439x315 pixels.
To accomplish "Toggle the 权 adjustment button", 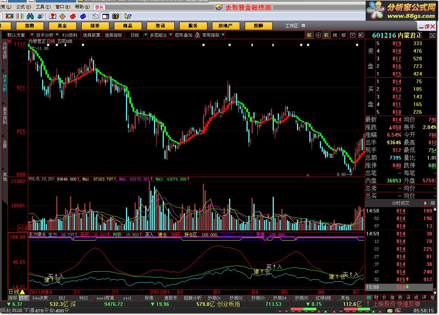I will coord(326,35).
